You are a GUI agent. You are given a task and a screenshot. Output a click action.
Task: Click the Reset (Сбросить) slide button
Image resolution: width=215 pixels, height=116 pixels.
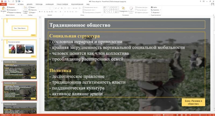33,10
